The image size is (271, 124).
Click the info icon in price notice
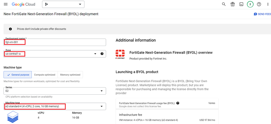click(11, 29)
